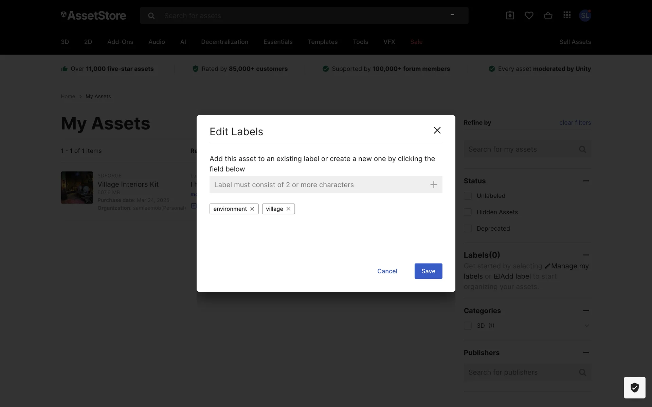The image size is (652, 407).
Task: Open the Add-Ons navigation menu
Action: pyautogui.click(x=120, y=42)
